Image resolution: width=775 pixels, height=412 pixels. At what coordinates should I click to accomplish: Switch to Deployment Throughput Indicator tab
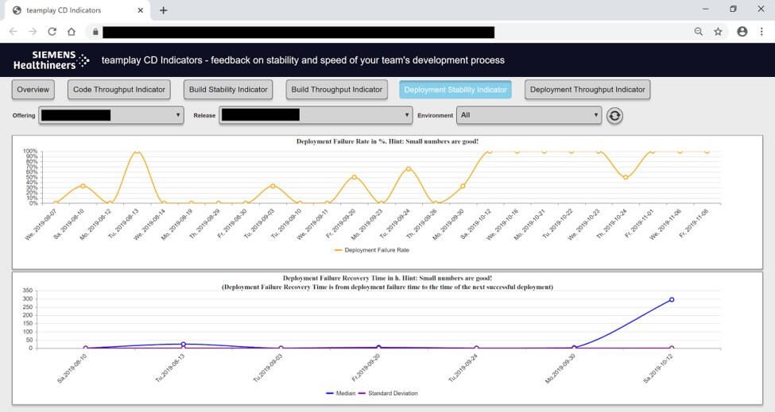pyautogui.click(x=587, y=90)
